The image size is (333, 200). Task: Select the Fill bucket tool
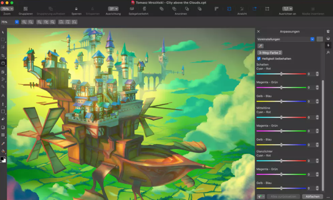pyautogui.click(x=3, y=151)
